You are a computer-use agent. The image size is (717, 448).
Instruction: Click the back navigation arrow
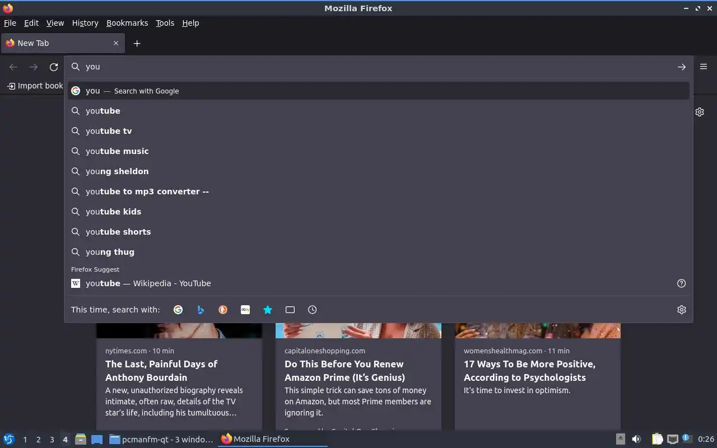click(13, 67)
